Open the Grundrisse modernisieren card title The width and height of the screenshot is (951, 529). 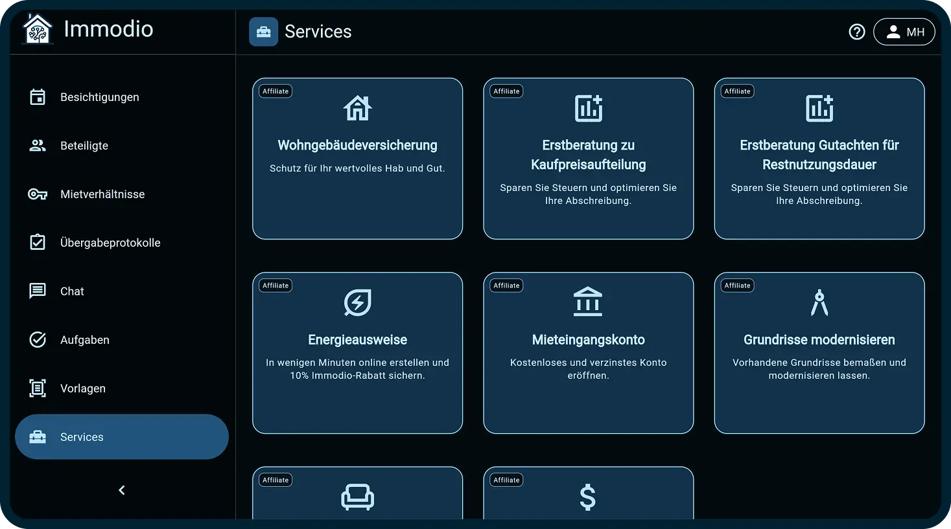(819, 340)
